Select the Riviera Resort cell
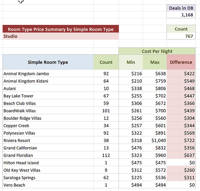 (x=48, y=140)
